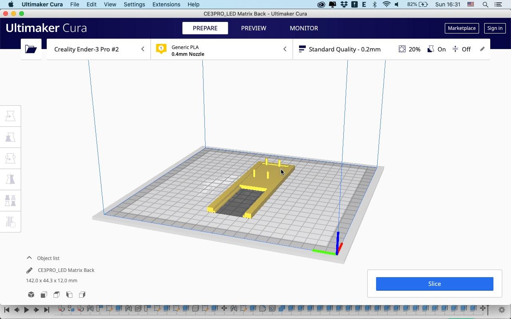Open the Help menu
This screenshot has width=511, height=319.
point(193,4)
